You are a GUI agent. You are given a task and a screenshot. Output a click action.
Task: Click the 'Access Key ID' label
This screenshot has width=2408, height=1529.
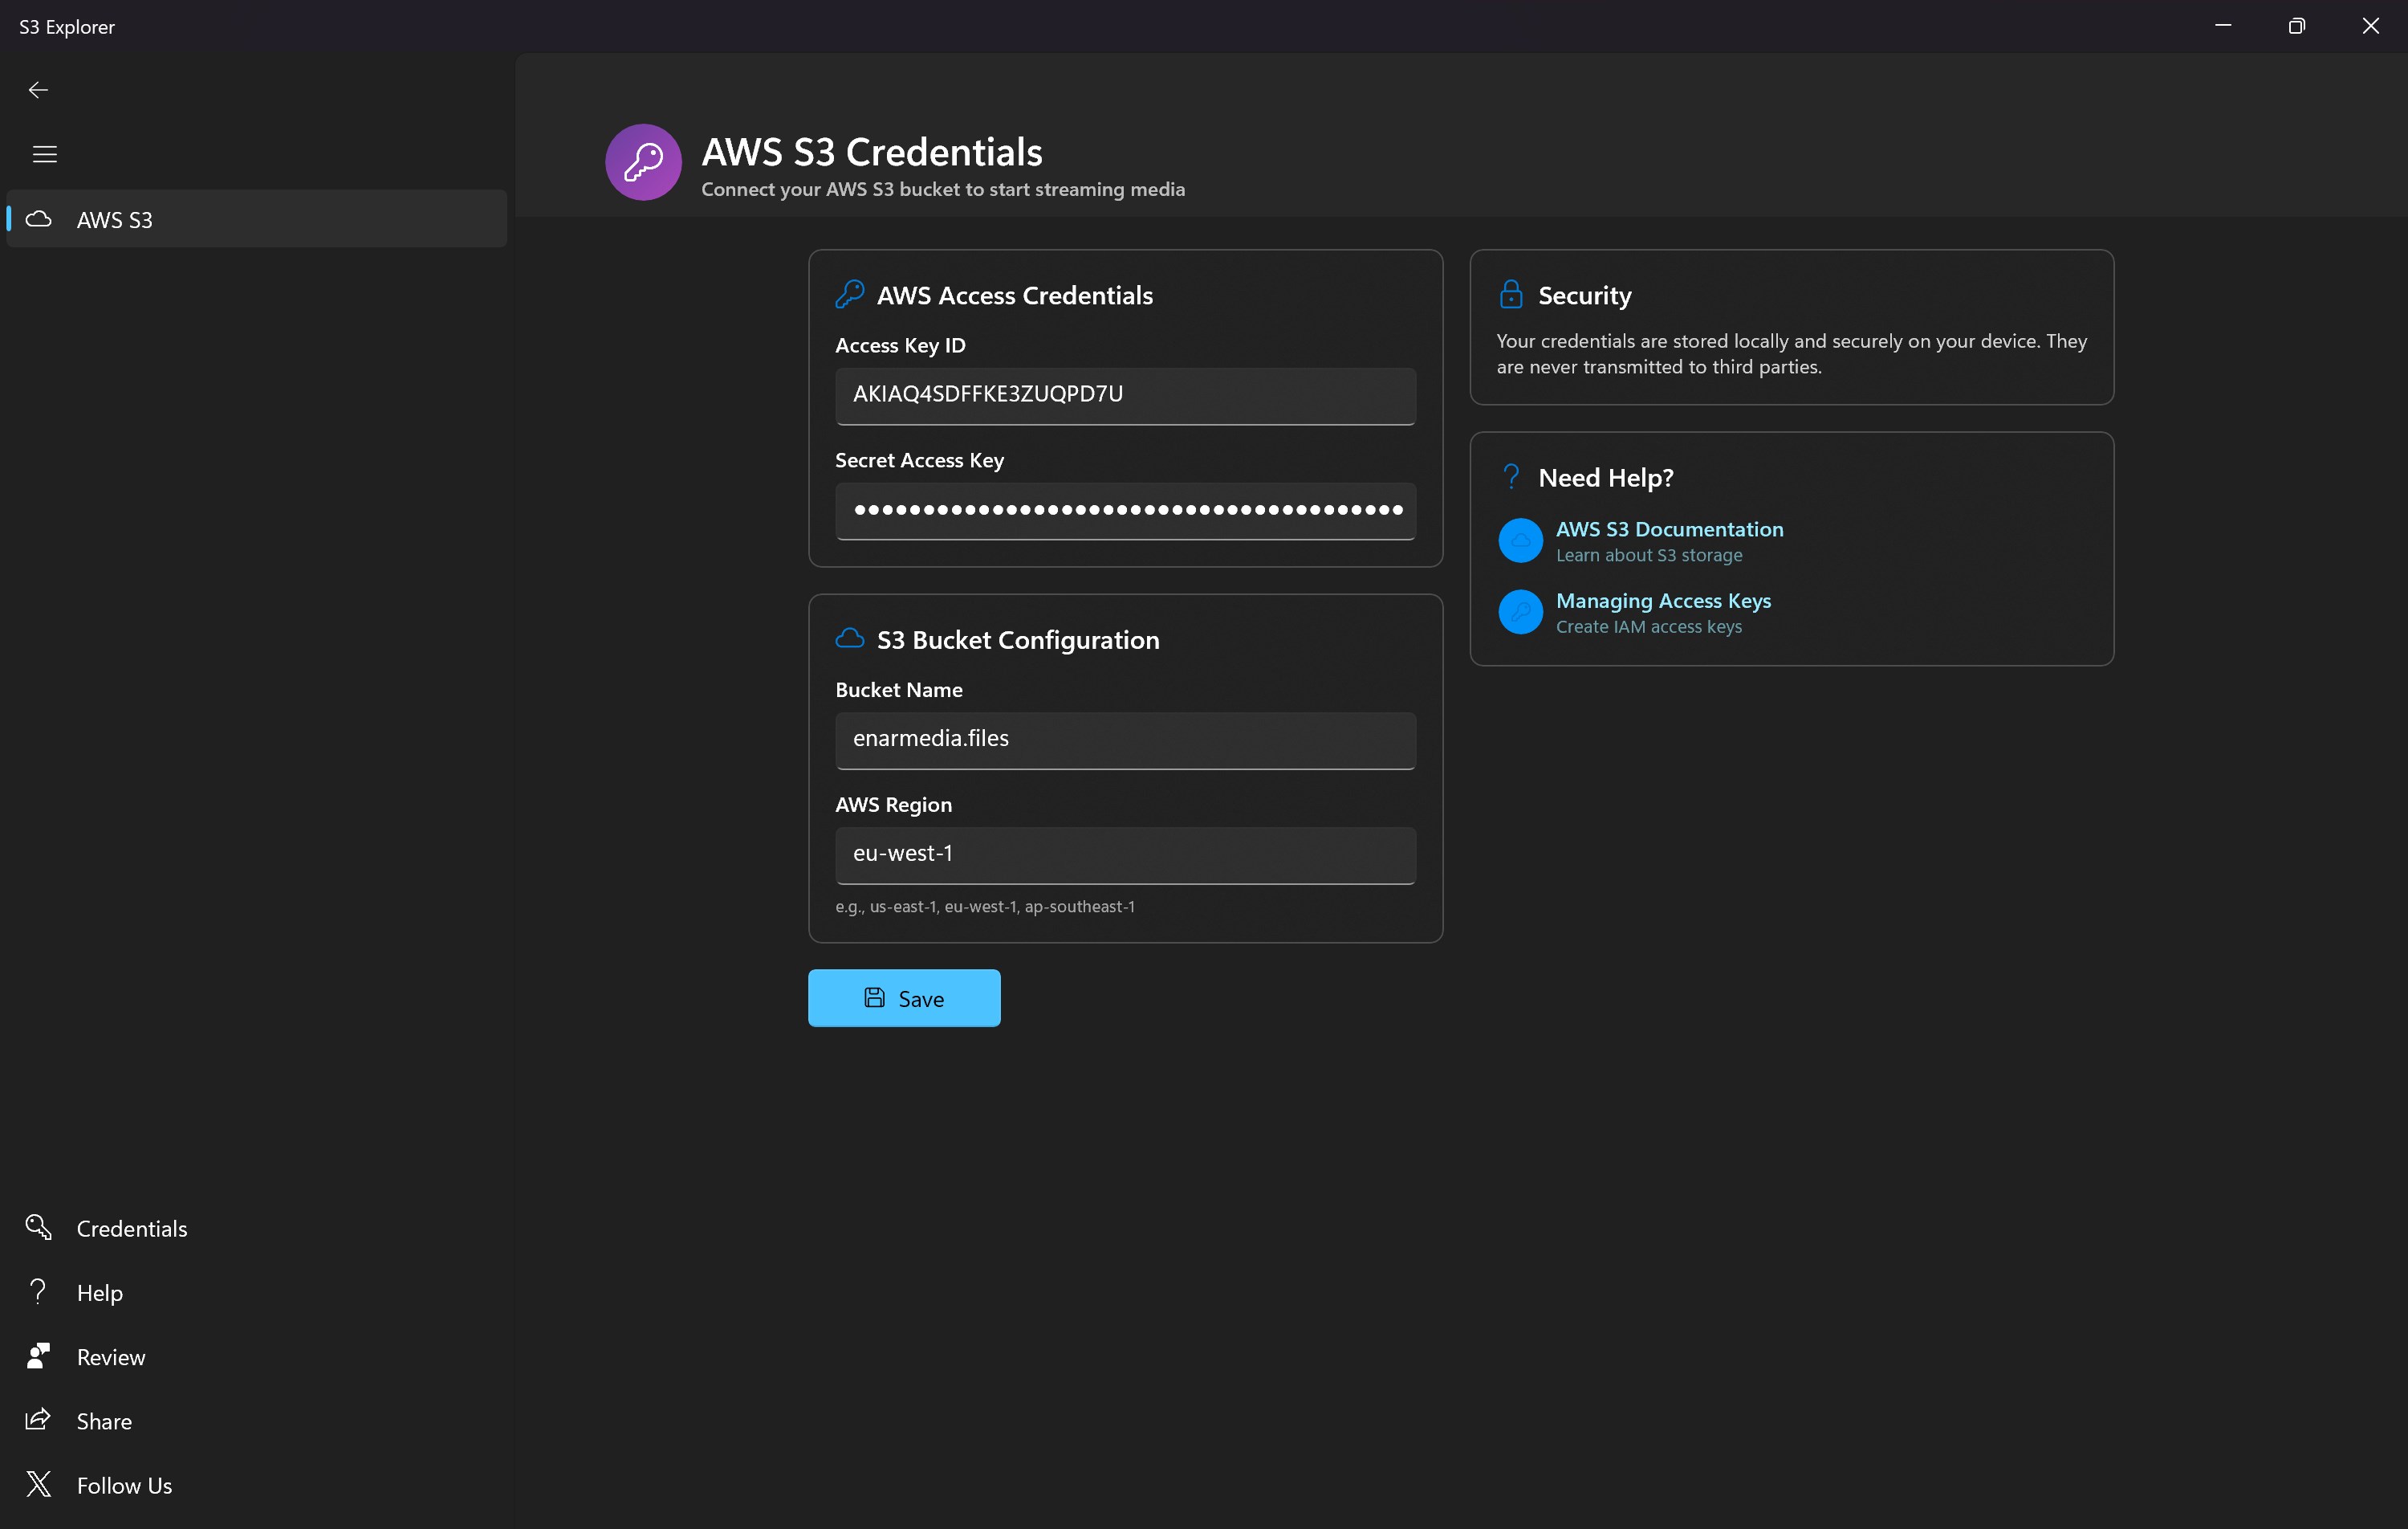point(900,345)
